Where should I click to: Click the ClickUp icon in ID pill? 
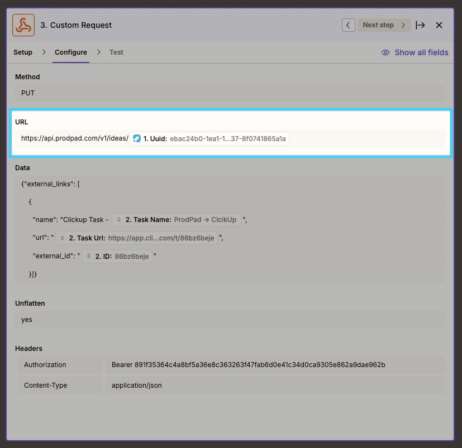pos(89,256)
